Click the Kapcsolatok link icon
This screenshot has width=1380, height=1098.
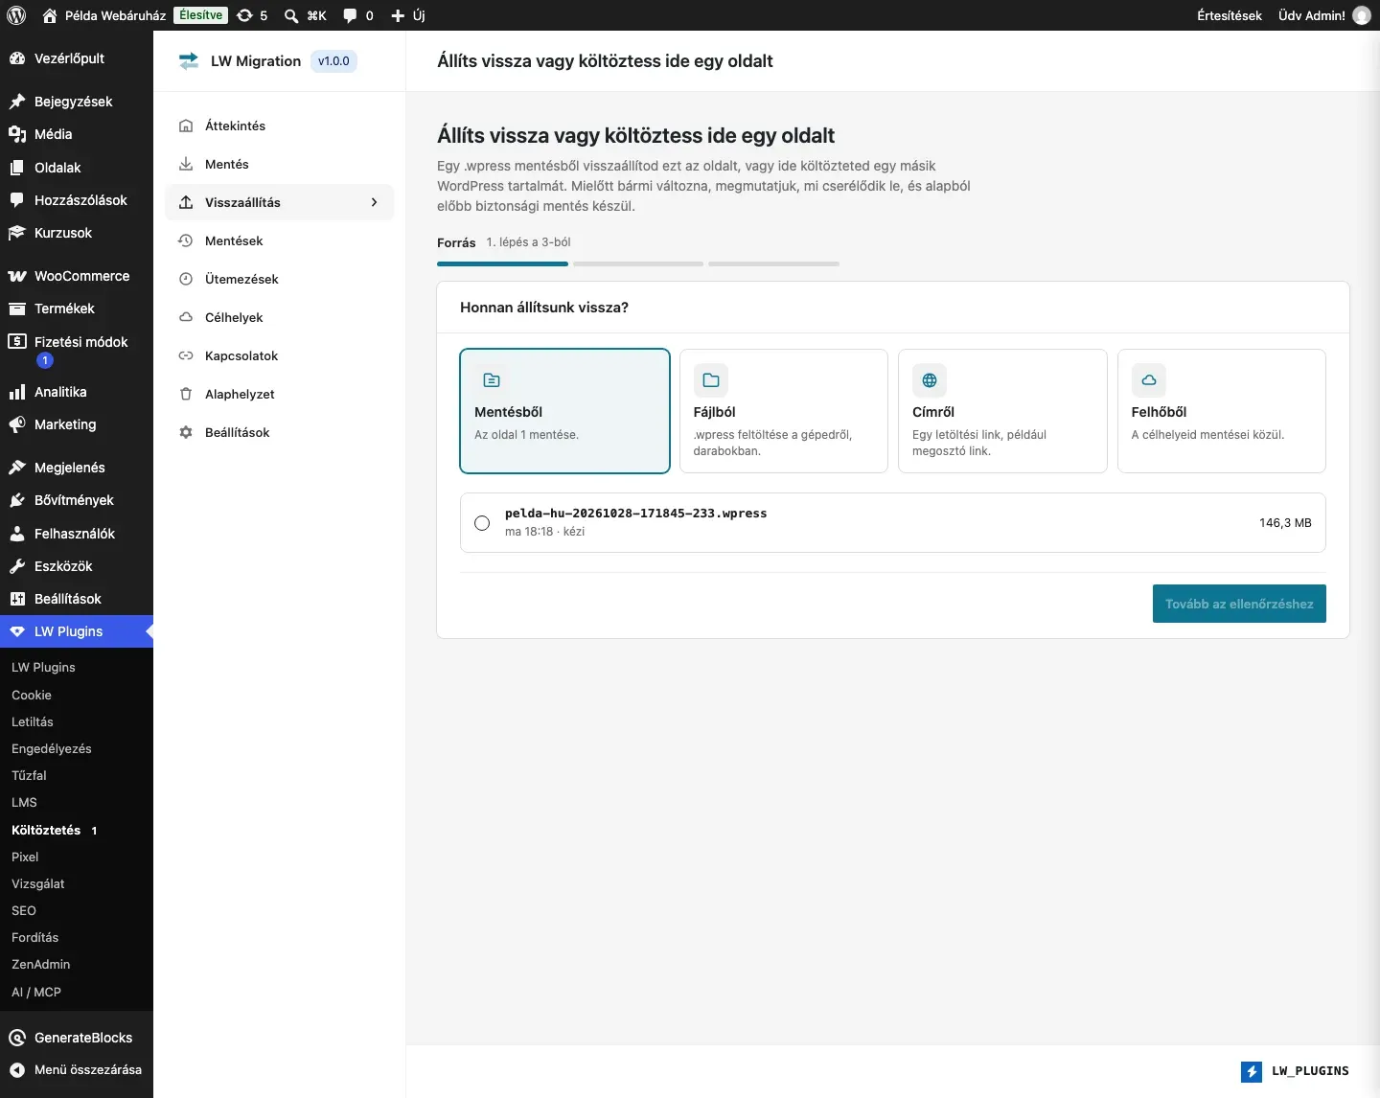coord(186,355)
